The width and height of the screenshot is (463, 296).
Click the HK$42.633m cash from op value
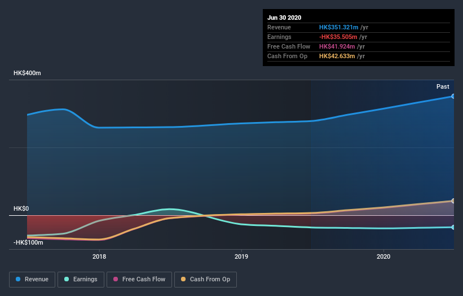[337, 56]
